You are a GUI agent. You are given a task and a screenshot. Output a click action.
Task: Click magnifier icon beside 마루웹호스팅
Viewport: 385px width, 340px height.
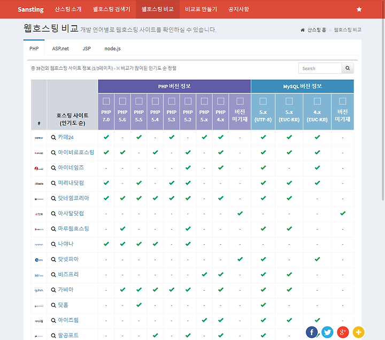pos(53,229)
